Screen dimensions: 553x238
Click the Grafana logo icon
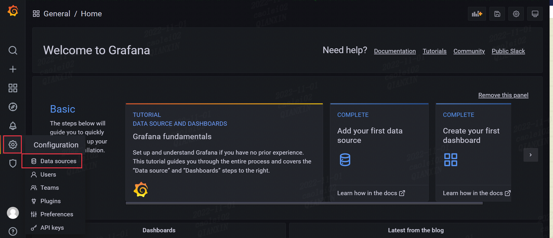[13, 11]
